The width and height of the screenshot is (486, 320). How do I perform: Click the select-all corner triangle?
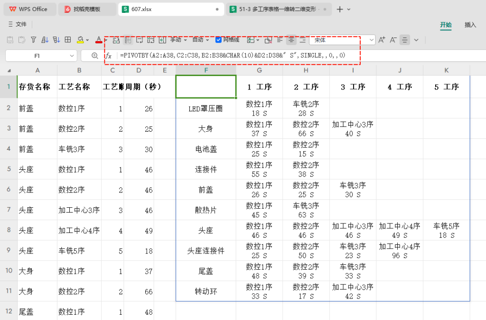9,71
